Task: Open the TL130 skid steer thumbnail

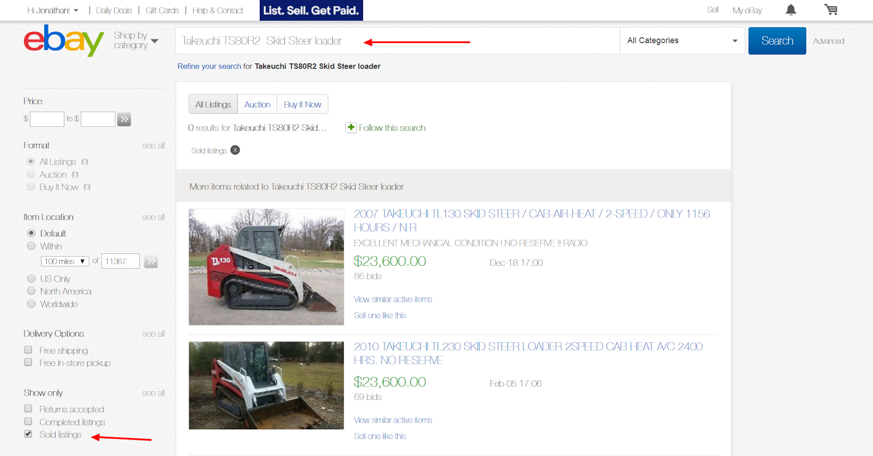Action: [x=266, y=267]
